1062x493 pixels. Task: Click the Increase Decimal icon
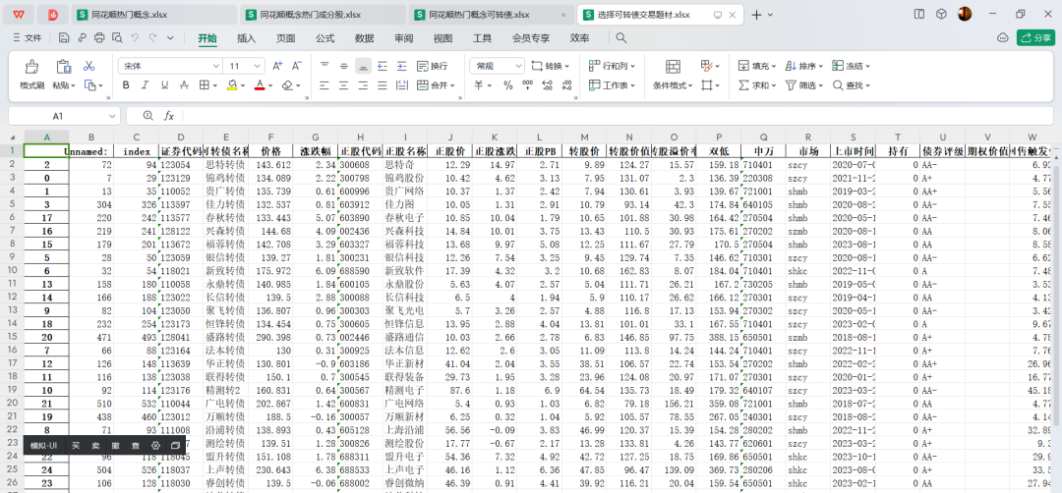[548, 85]
